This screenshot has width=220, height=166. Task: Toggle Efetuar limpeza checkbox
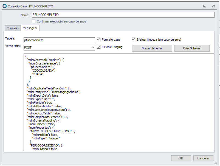(x=134, y=40)
